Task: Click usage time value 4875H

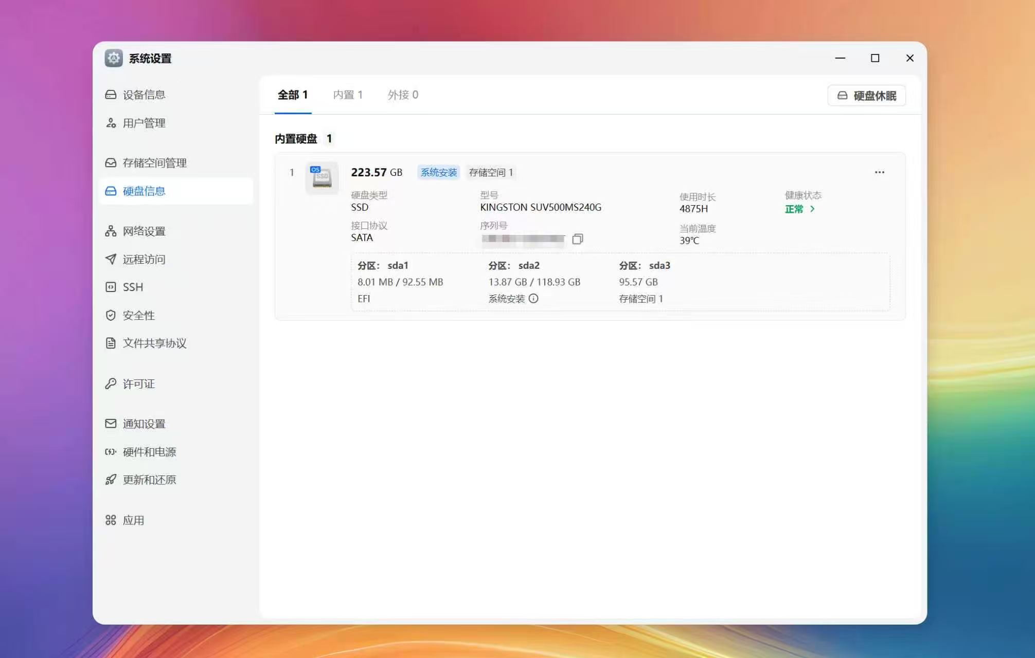Action: (x=693, y=209)
